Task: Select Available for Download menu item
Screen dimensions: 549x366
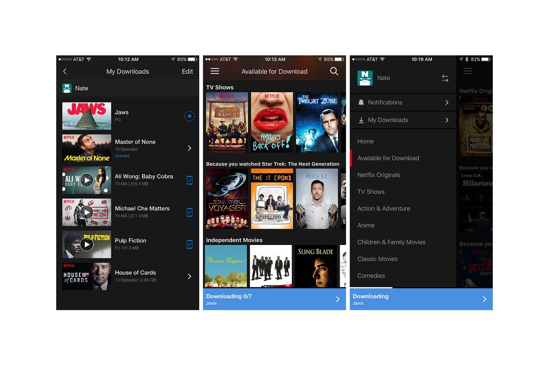Action: tap(388, 158)
